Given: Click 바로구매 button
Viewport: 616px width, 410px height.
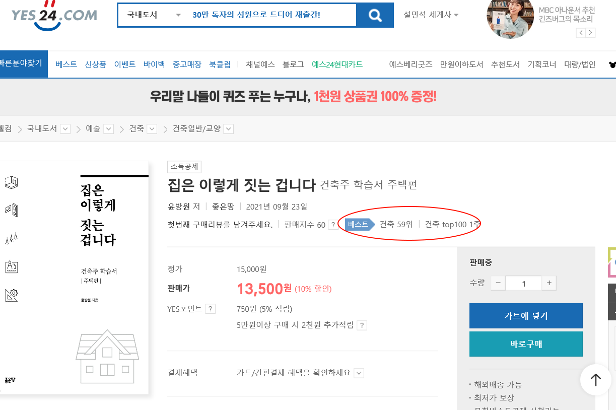Looking at the screenshot, I should coord(526,344).
